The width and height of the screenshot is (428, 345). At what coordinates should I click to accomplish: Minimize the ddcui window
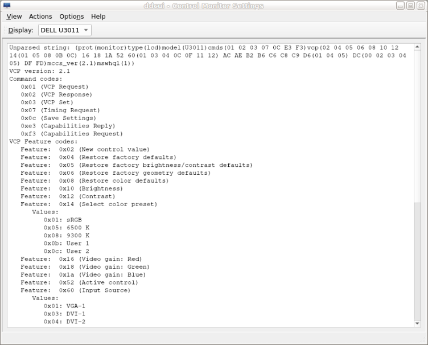(x=401, y=6)
